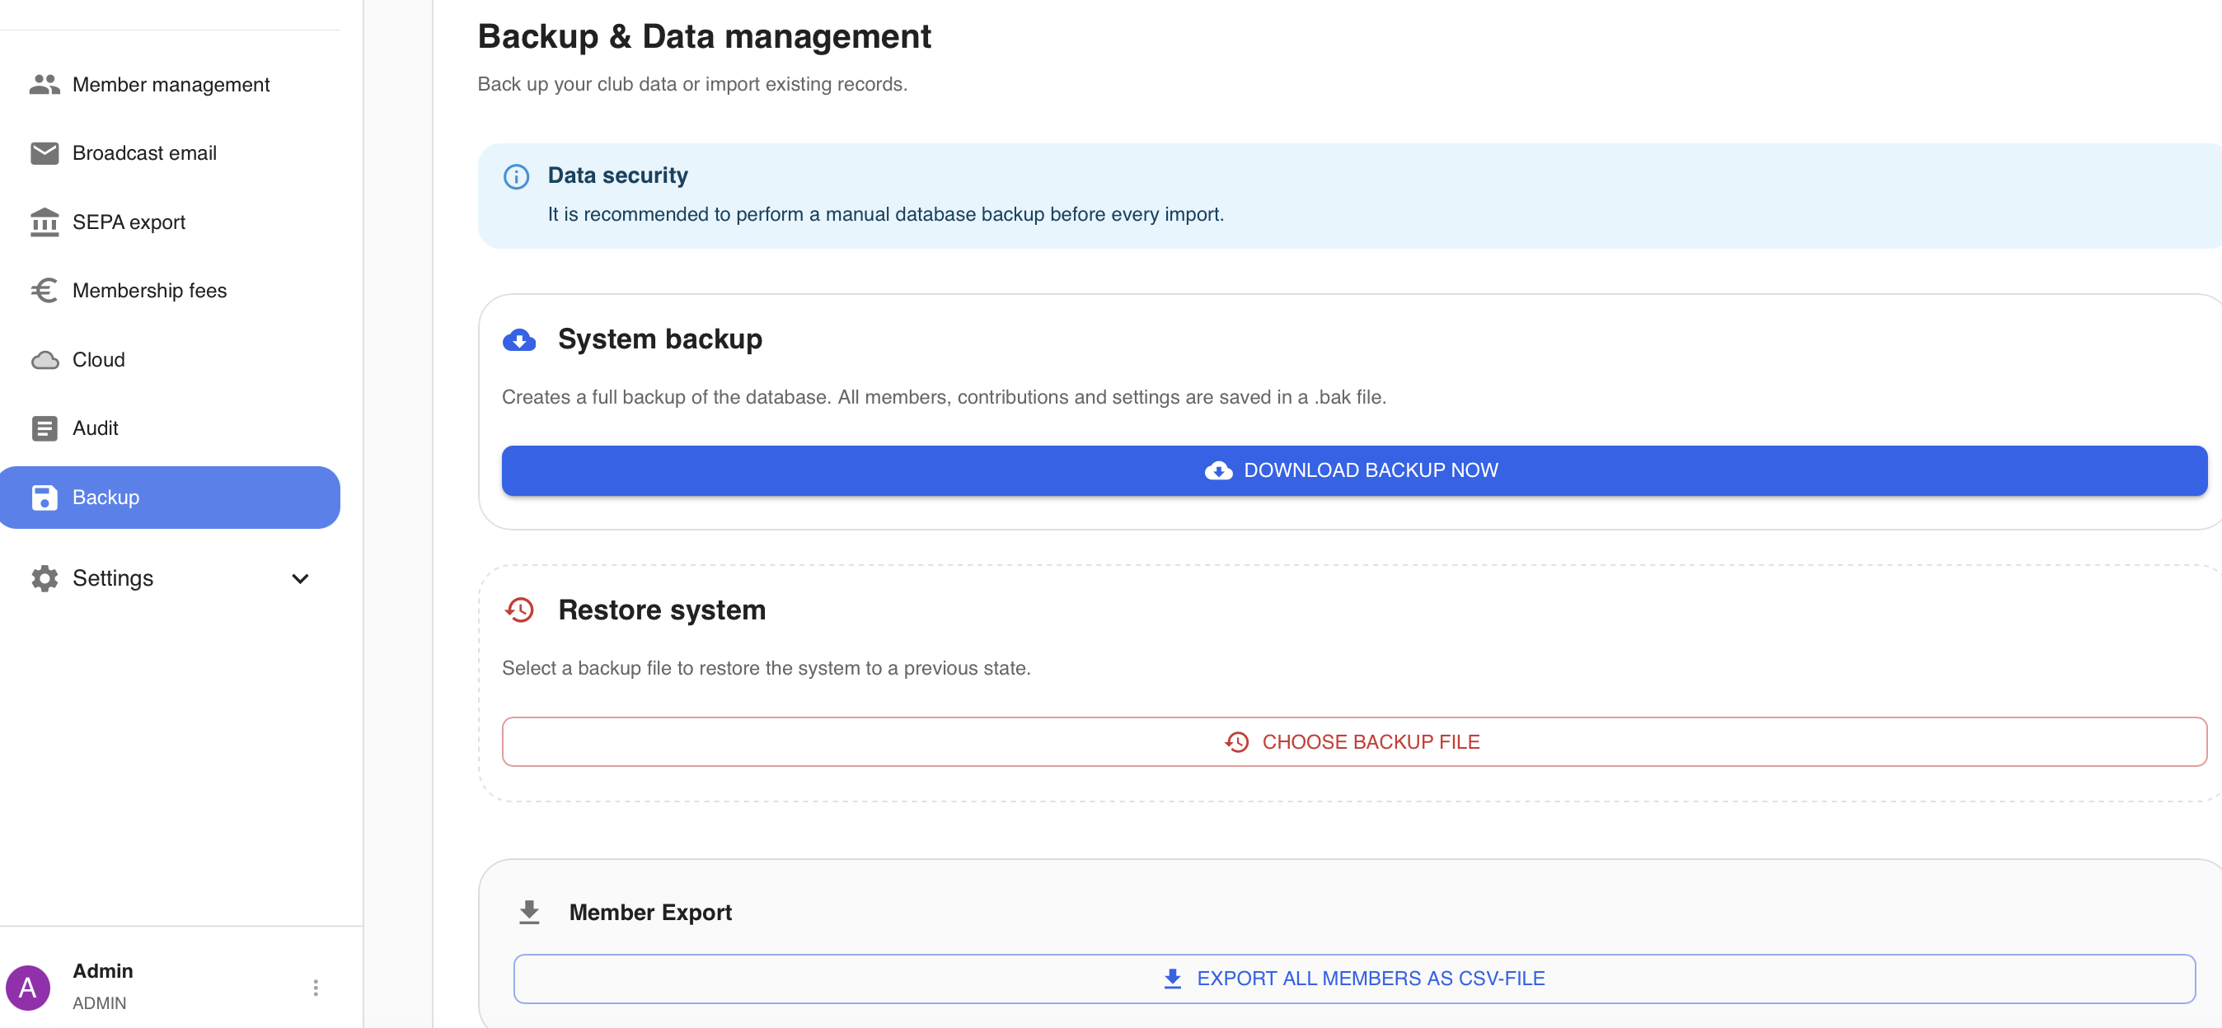This screenshot has height=1028, width=2222.
Task: Click the System backup cloud-download icon
Action: tap(519, 340)
